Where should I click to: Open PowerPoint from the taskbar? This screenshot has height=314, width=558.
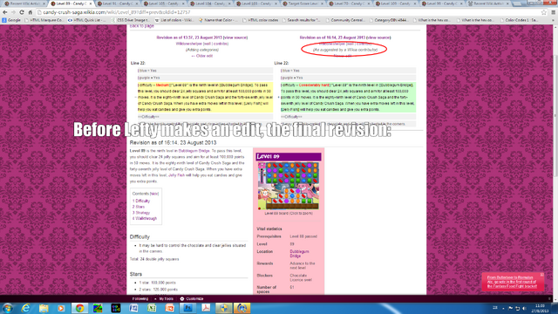coord(170,308)
